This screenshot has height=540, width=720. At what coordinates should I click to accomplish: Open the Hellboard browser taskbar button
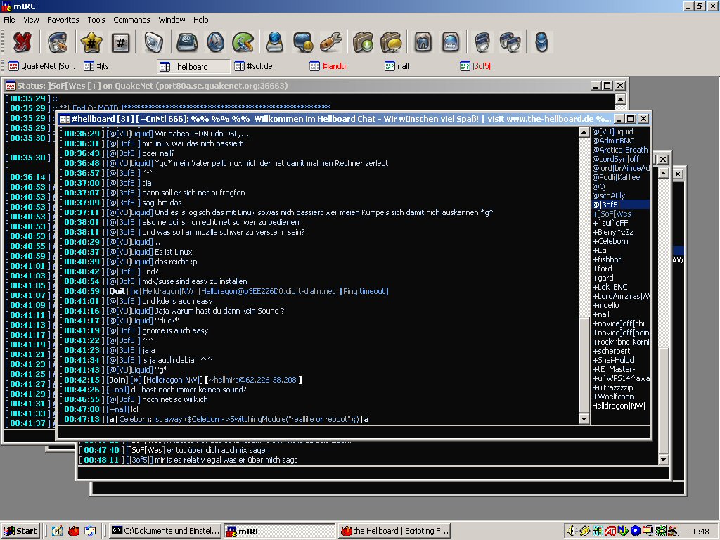[395, 531]
